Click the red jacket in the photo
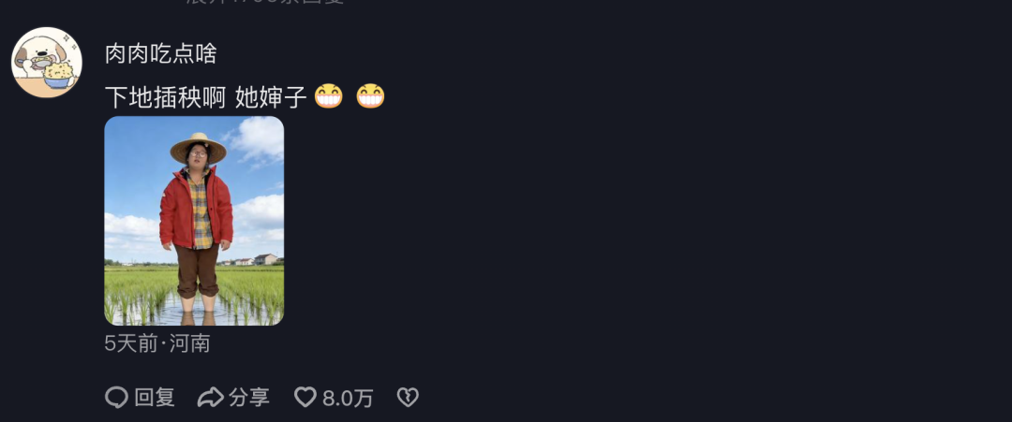 (174, 211)
